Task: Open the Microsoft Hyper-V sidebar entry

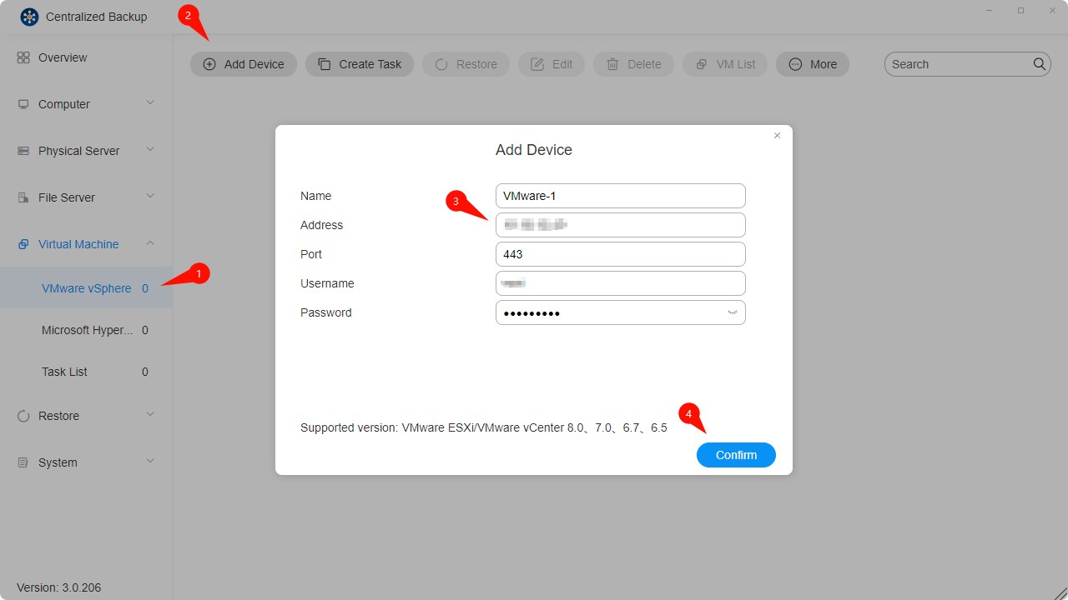Action: coord(87,330)
